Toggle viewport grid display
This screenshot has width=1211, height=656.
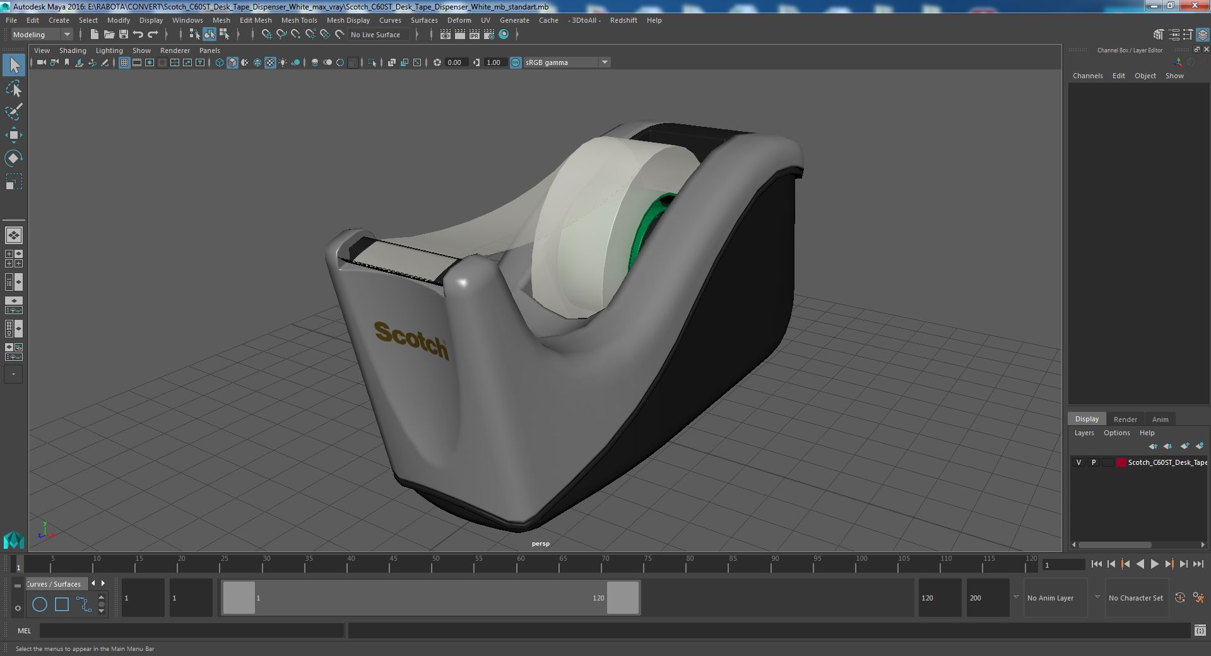[124, 62]
